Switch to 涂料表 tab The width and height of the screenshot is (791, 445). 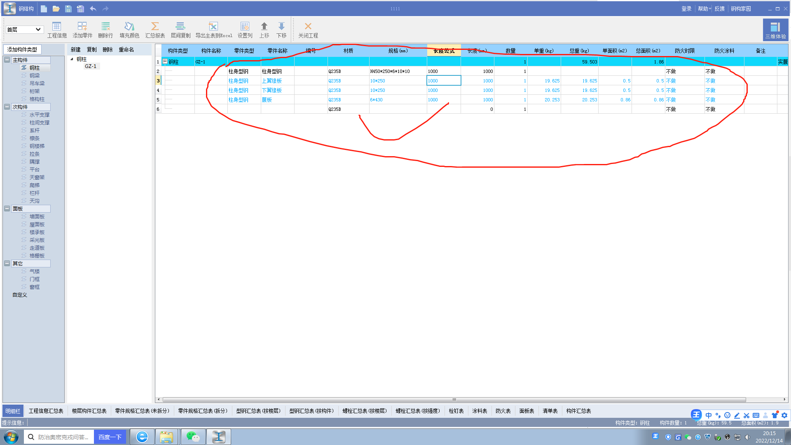click(x=480, y=411)
